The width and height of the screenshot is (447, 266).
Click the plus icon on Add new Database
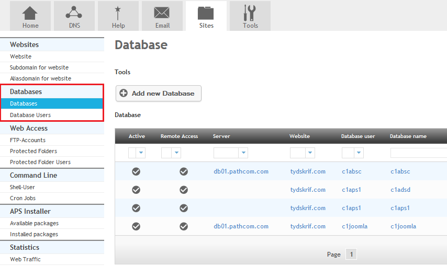[x=124, y=93]
